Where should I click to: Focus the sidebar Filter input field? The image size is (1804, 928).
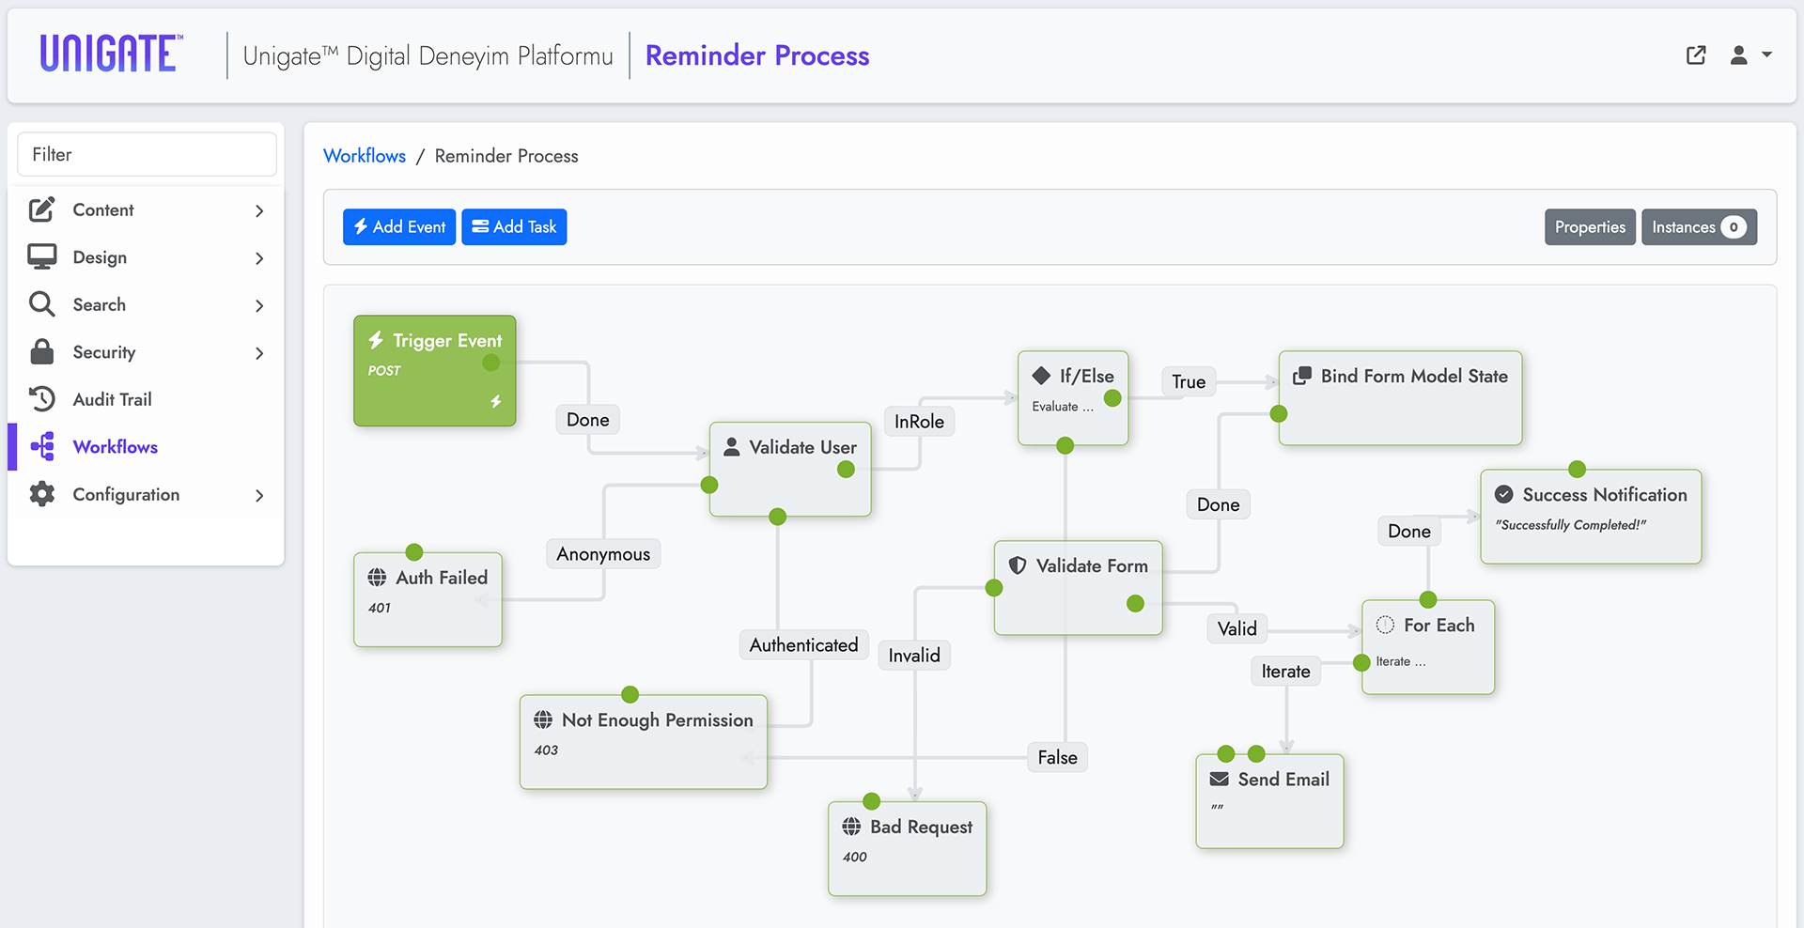click(147, 154)
